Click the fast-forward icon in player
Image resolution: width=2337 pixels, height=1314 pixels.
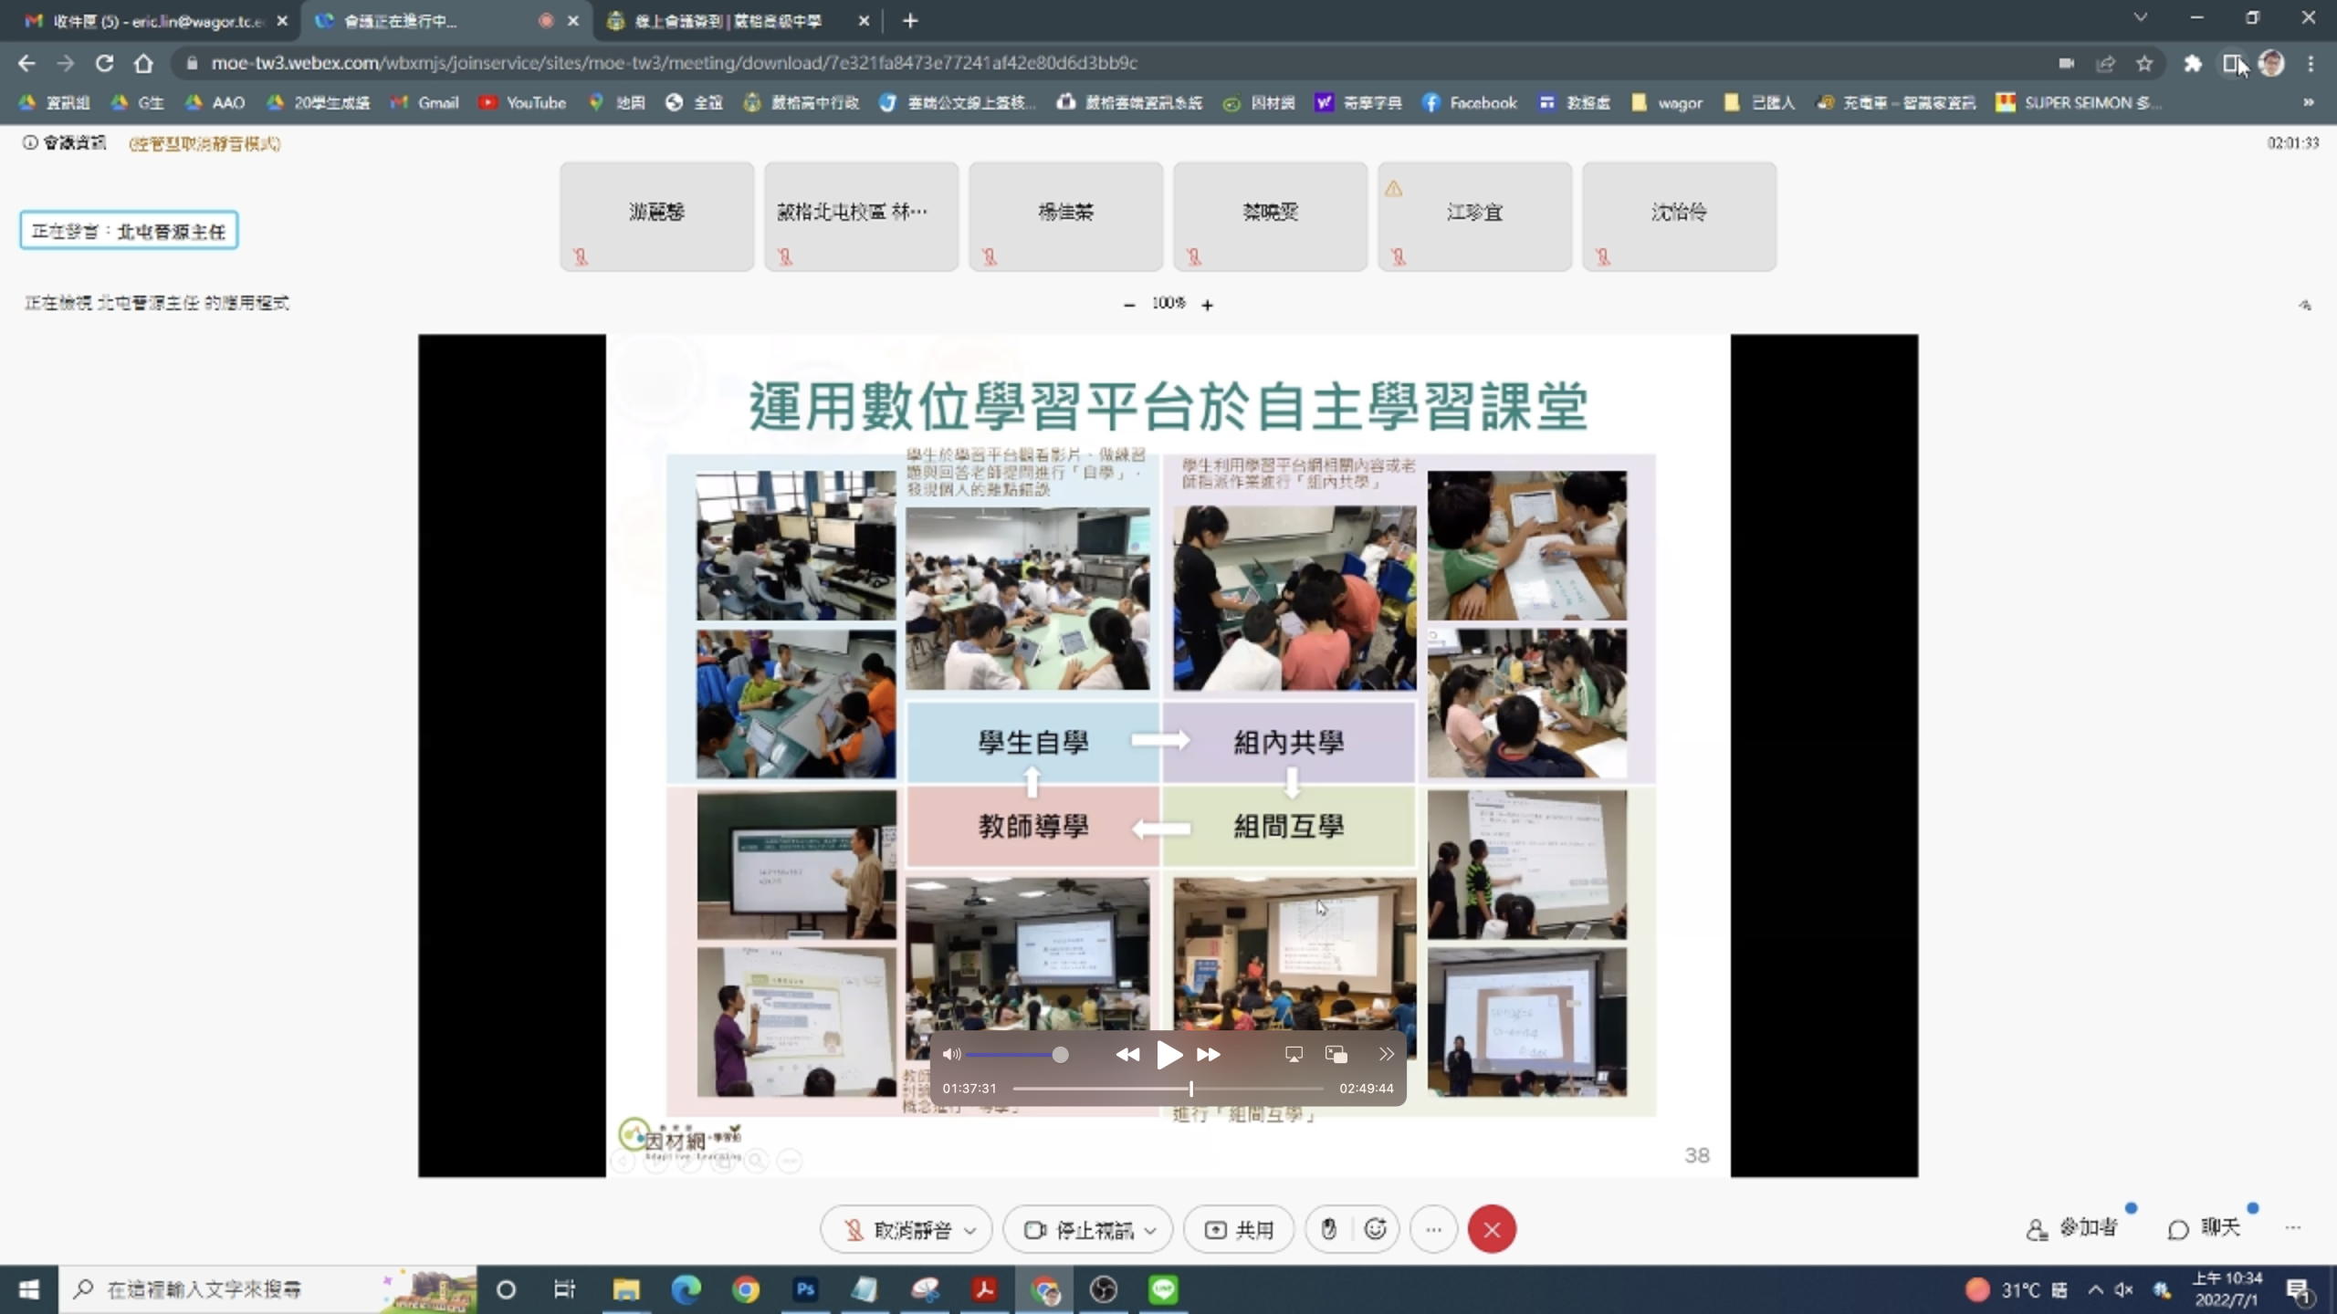1209,1055
